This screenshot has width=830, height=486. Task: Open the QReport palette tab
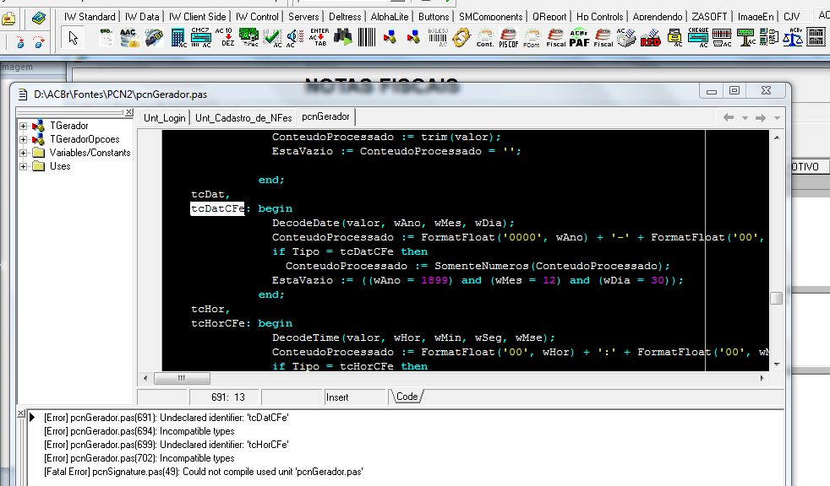click(x=549, y=16)
